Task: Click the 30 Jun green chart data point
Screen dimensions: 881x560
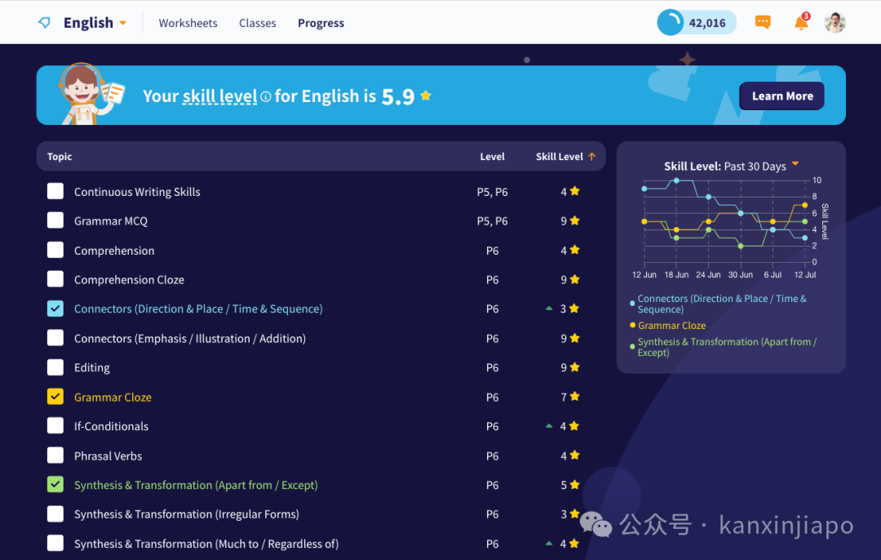Action: click(741, 247)
